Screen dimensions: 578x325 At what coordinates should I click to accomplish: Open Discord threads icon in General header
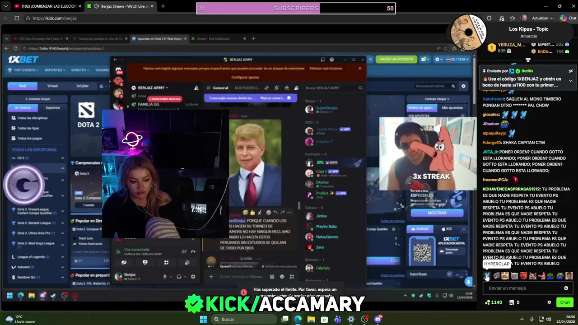[266, 88]
